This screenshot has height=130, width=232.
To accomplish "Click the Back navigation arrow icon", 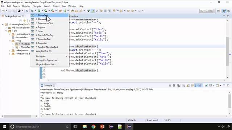I will click(x=132, y=11).
